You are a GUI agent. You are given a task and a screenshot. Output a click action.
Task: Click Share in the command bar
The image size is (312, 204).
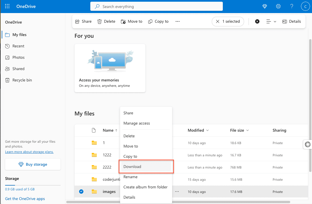[x=83, y=21]
